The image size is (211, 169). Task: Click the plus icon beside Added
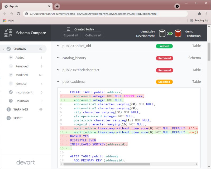pos(11,58)
